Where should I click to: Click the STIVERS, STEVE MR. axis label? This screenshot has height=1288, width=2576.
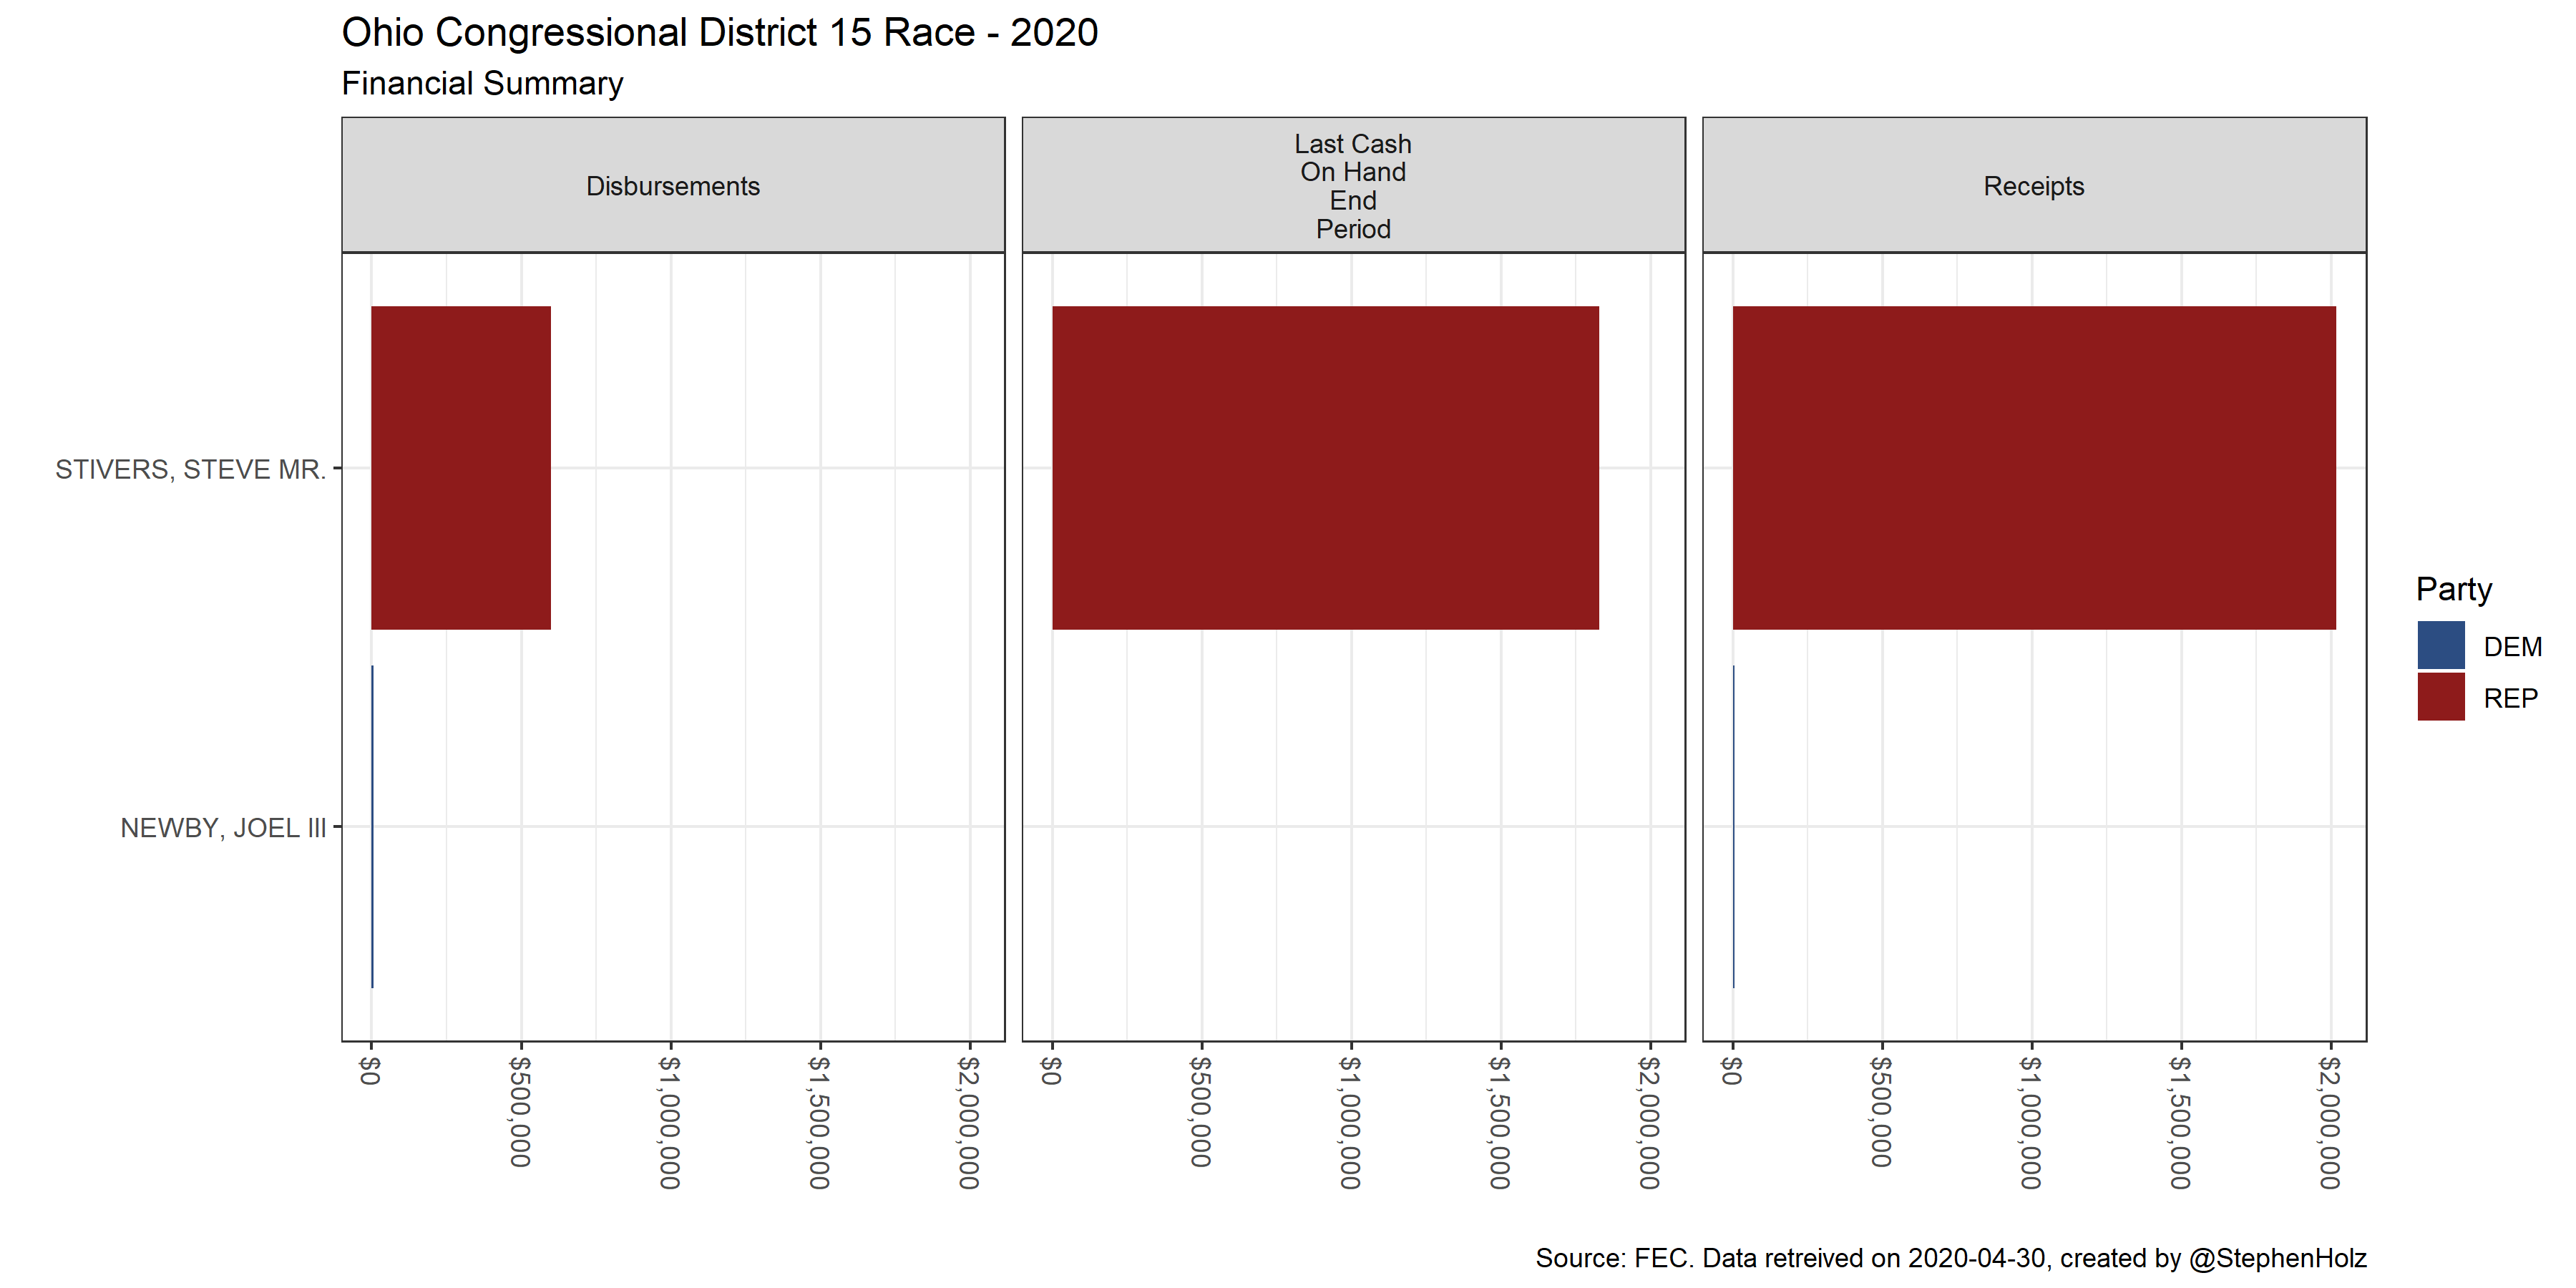(x=190, y=469)
